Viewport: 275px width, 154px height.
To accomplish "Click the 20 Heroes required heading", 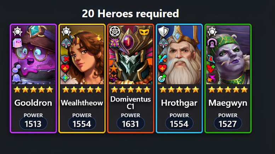I will (x=131, y=13).
